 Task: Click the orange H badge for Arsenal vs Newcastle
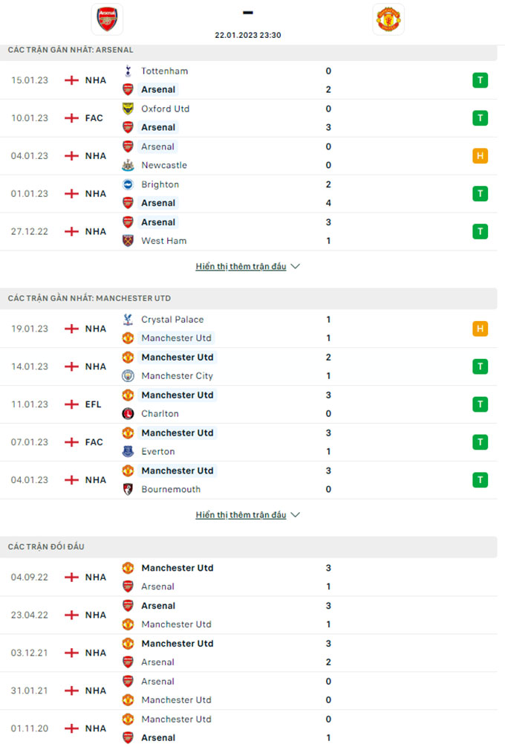(480, 156)
